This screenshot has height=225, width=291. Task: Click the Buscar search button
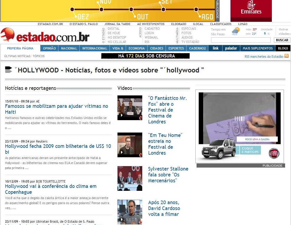coord(282,40)
